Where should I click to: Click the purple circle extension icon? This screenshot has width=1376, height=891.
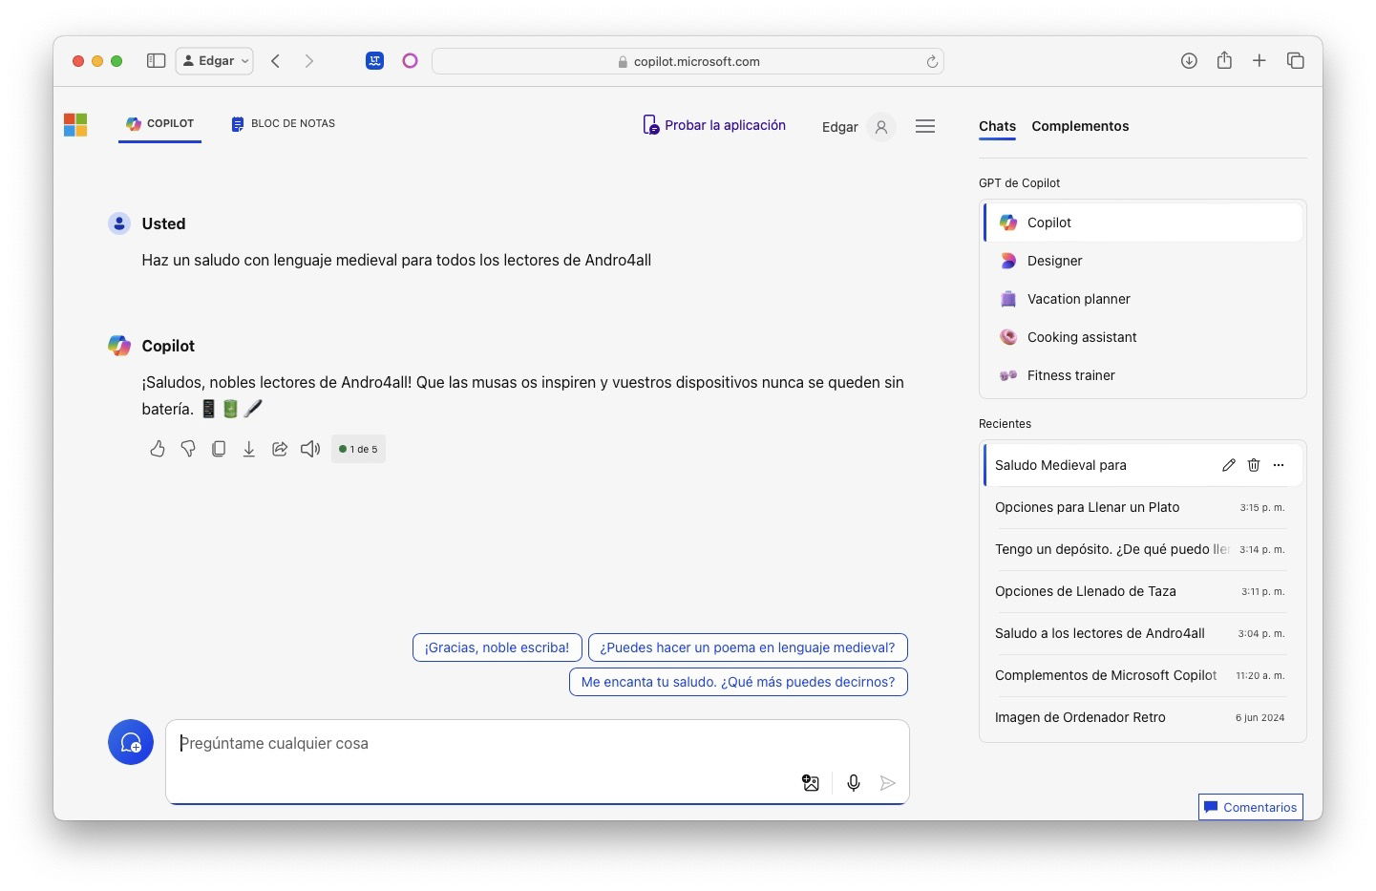pos(410,61)
